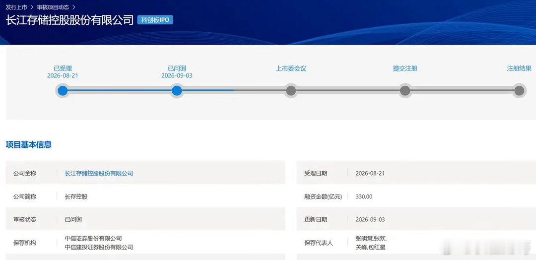Click the 2026-08-21 date under 已受理
The width and height of the screenshot is (536, 260).
point(63,76)
